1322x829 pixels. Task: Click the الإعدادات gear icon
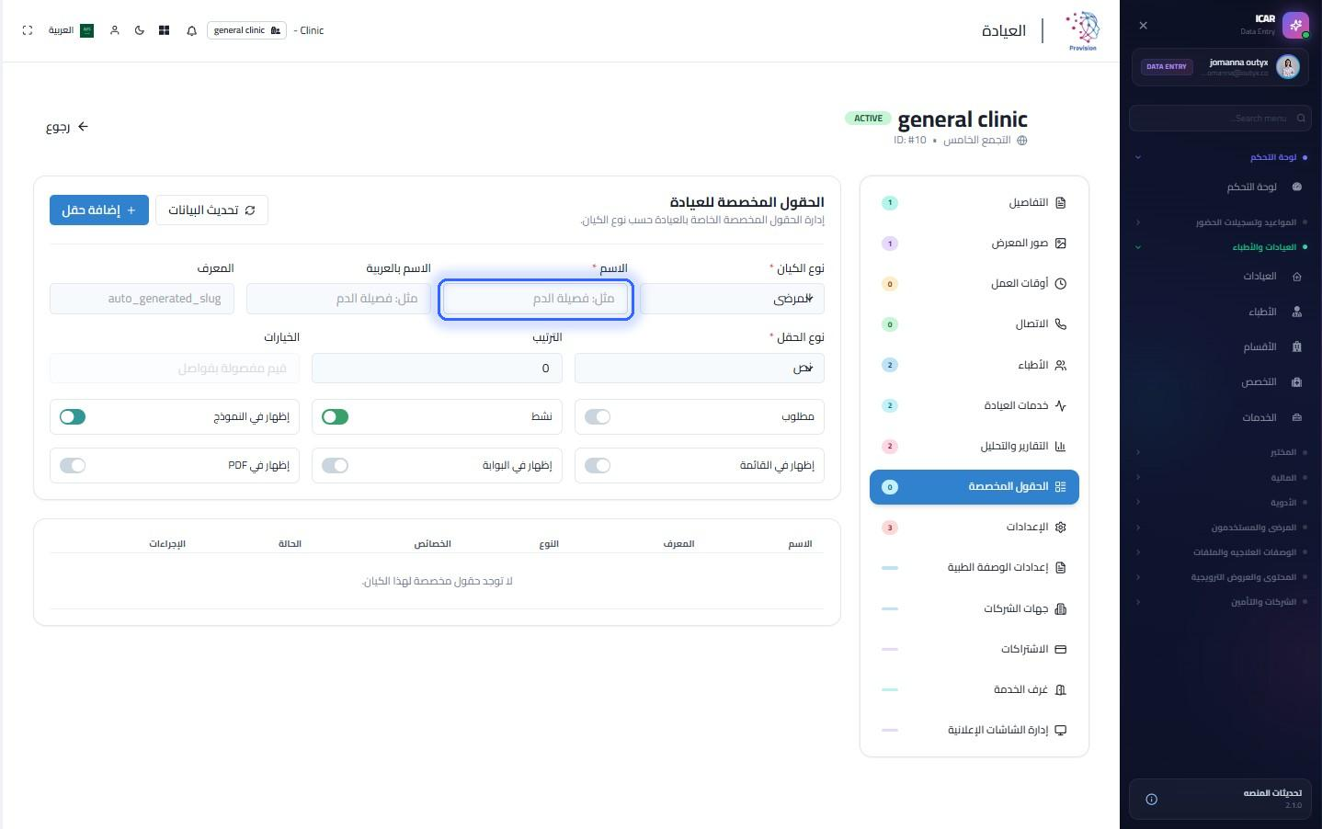(x=1061, y=527)
